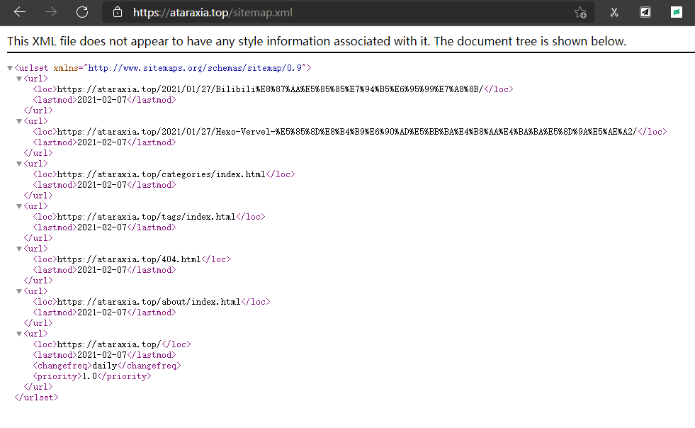
Task: Click the browser back arrow
Action: point(20,12)
